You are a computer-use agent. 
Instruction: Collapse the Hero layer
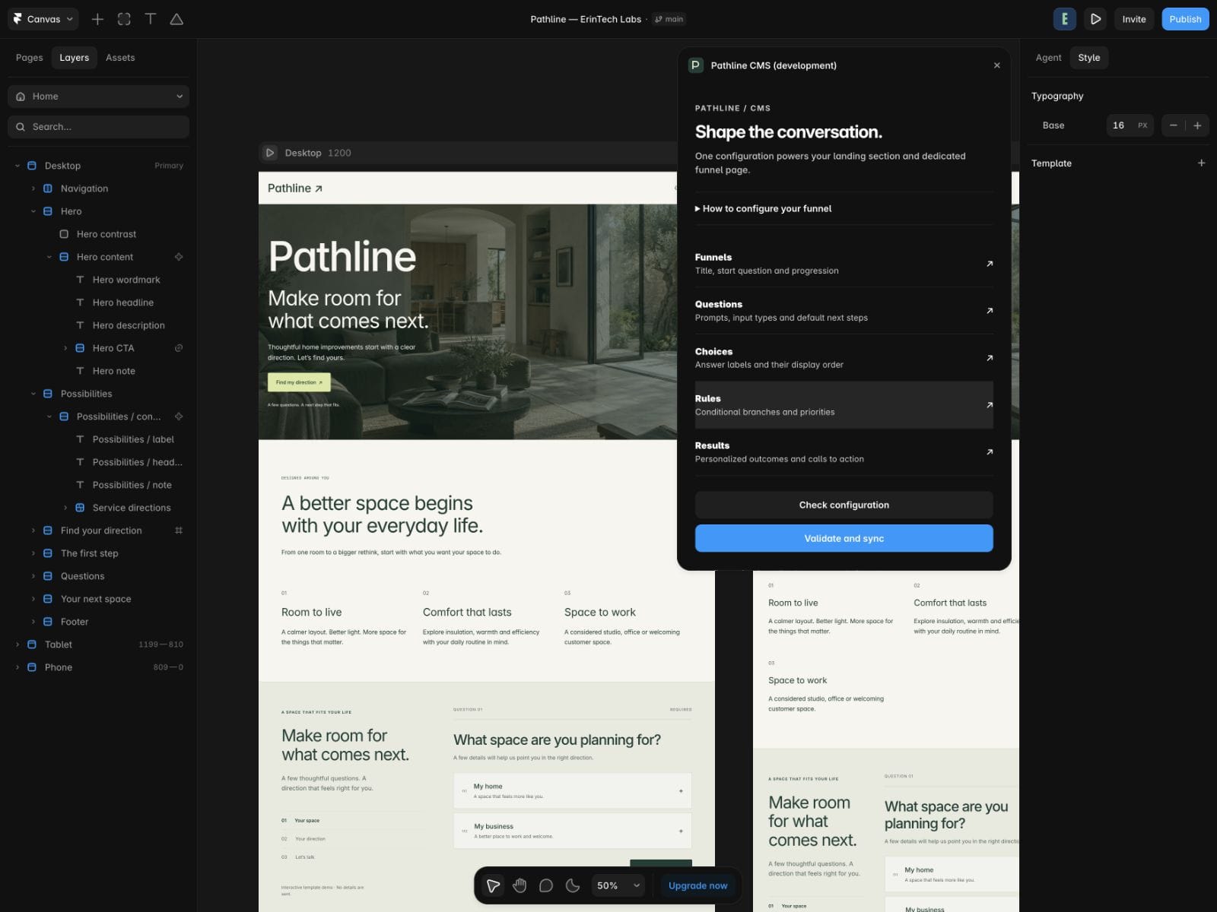33,211
